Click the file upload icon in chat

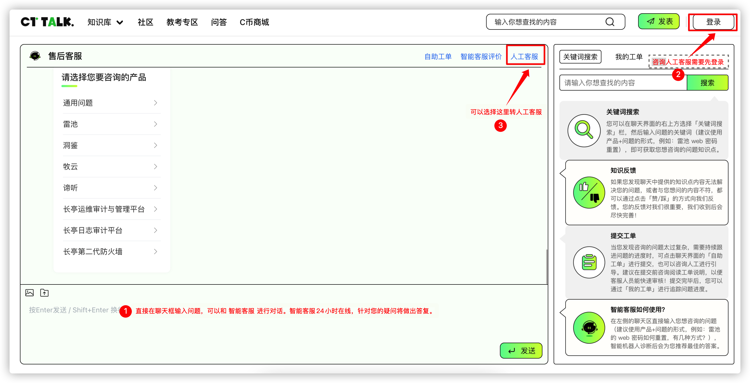click(44, 293)
